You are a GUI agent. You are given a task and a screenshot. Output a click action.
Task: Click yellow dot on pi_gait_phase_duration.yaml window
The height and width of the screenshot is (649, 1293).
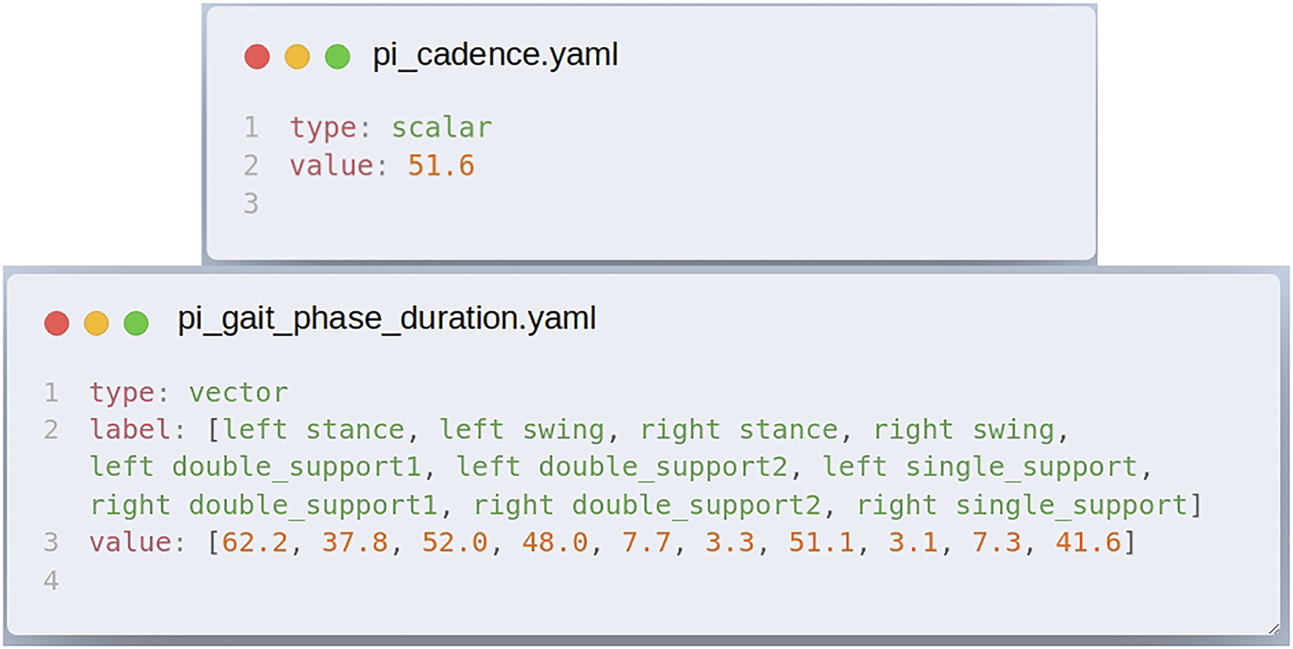coord(96,323)
